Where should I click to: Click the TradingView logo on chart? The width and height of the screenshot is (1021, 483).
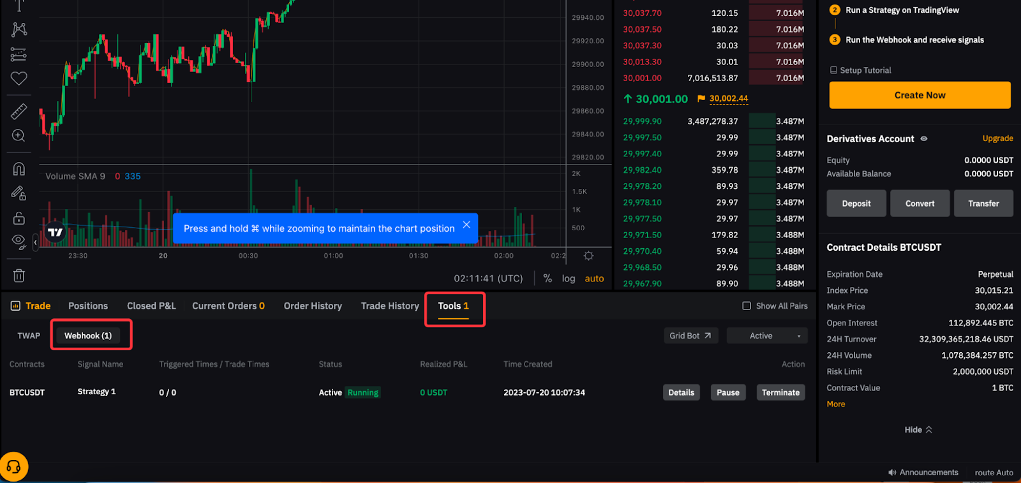[56, 232]
